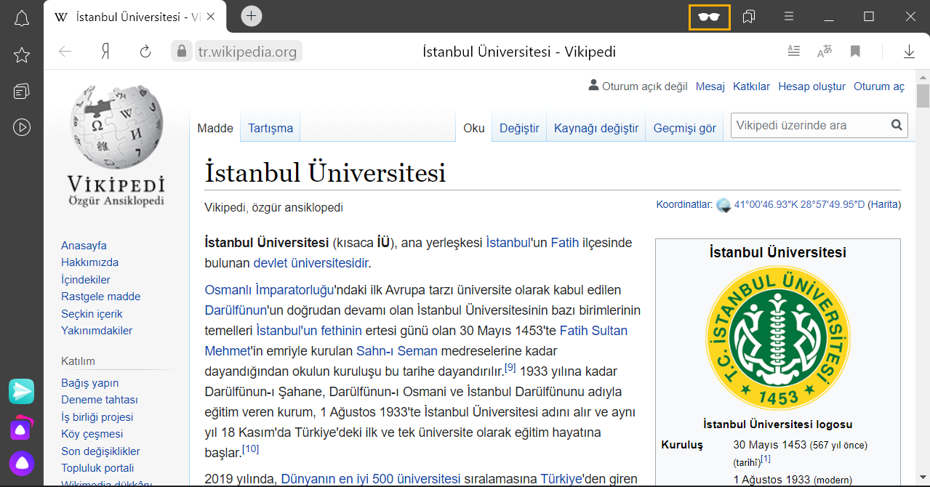Click Hesap oluştur link
930x487 pixels.
pos(811,86)
